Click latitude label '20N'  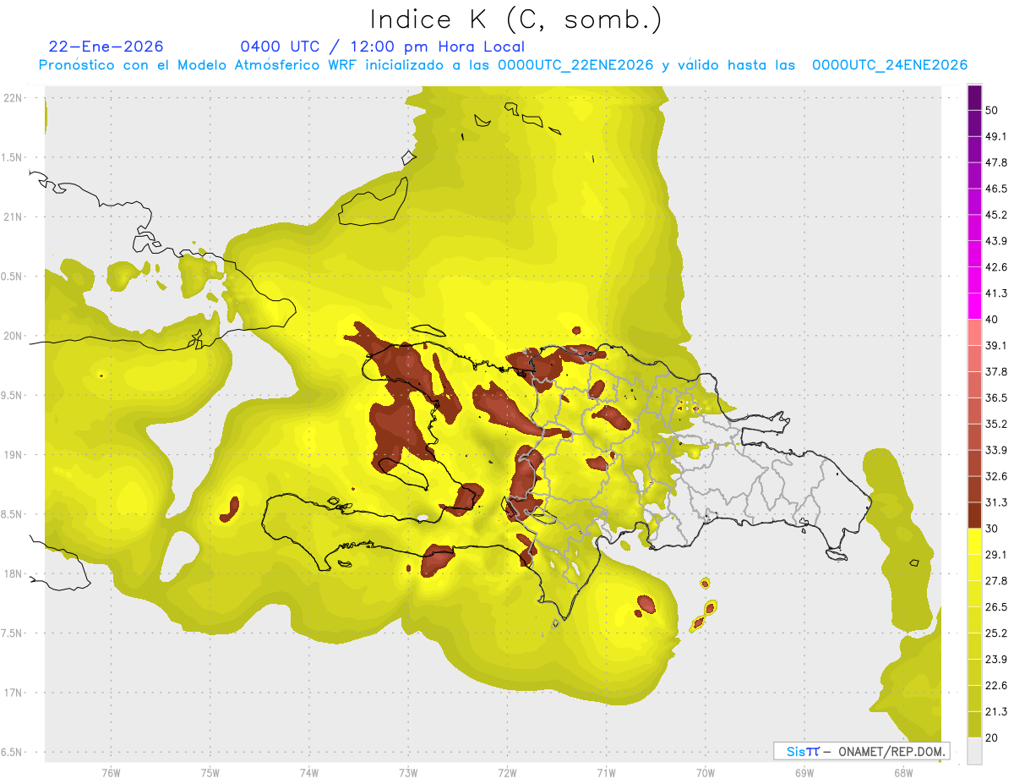click(14, 336)
